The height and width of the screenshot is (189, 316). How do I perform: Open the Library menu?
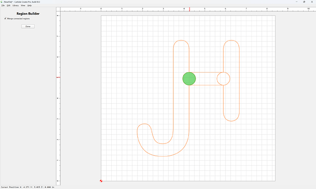tap(16, 5)
